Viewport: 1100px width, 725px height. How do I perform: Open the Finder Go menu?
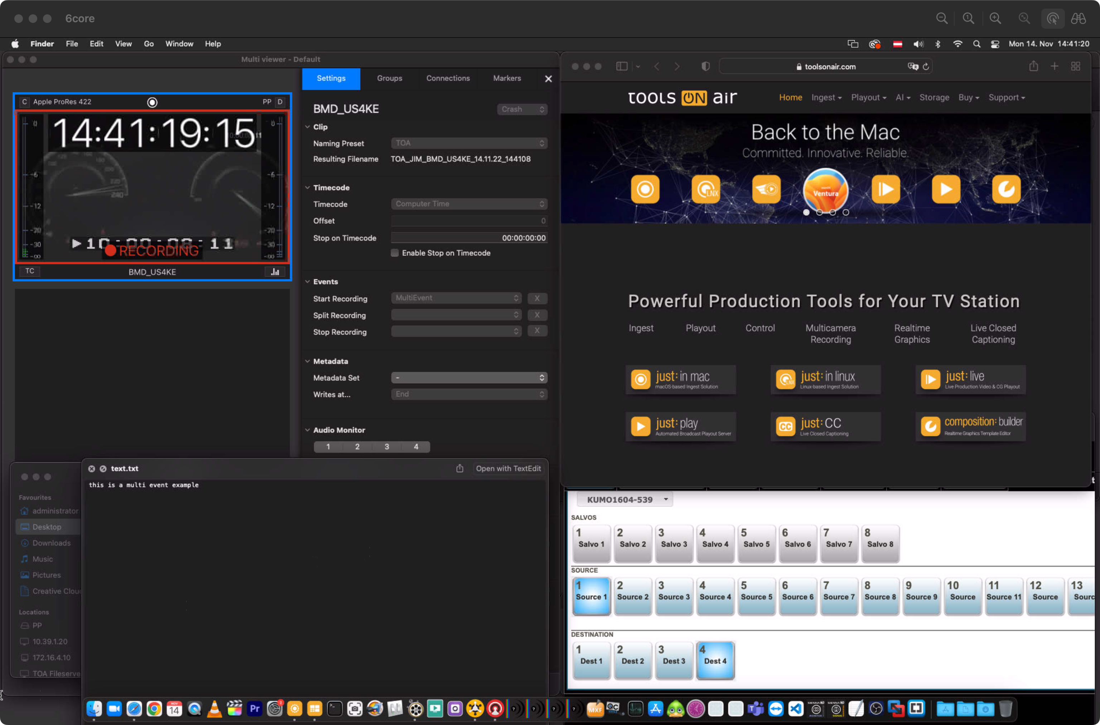click(x=148, y=44)
